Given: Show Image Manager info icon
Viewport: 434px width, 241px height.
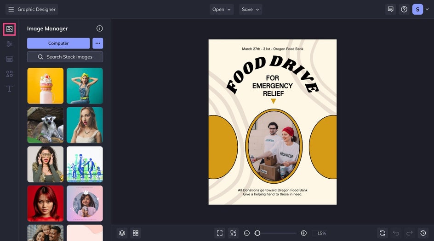Looking at the screenshot, I should (100, 28).
